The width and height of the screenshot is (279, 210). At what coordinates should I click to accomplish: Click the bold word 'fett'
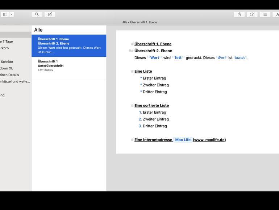pos(178,58)
